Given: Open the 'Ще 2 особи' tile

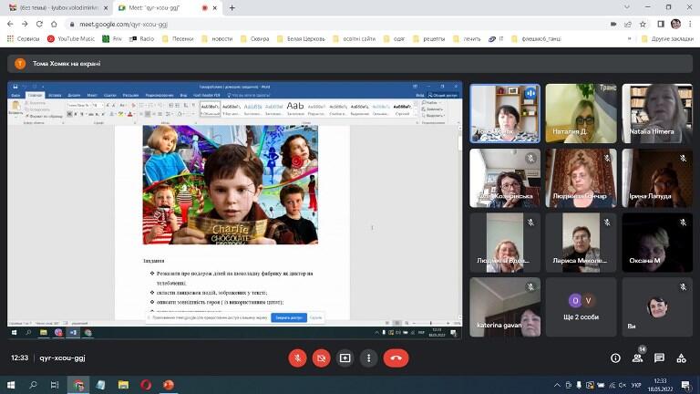Looking at the screenshot, I should click(581, 306).
